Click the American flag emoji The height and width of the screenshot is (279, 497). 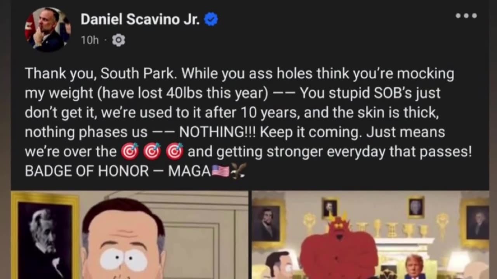click(x=221, y=171)
